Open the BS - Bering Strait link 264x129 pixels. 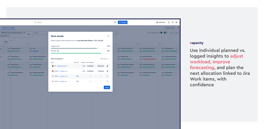coord(61,66)
